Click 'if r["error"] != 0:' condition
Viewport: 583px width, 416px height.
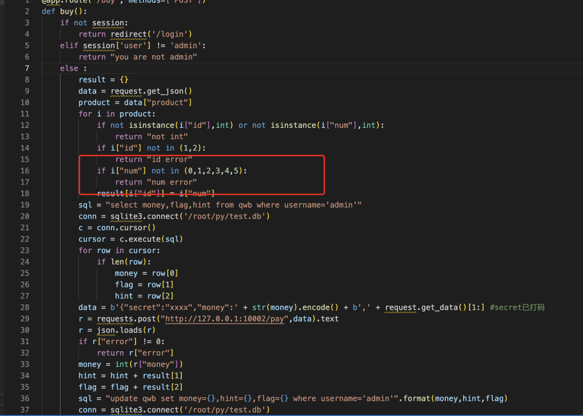click(121, 342)
